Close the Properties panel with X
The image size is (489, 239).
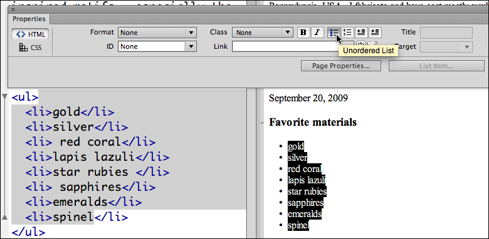pyautogui.click(x=13, y=9)
